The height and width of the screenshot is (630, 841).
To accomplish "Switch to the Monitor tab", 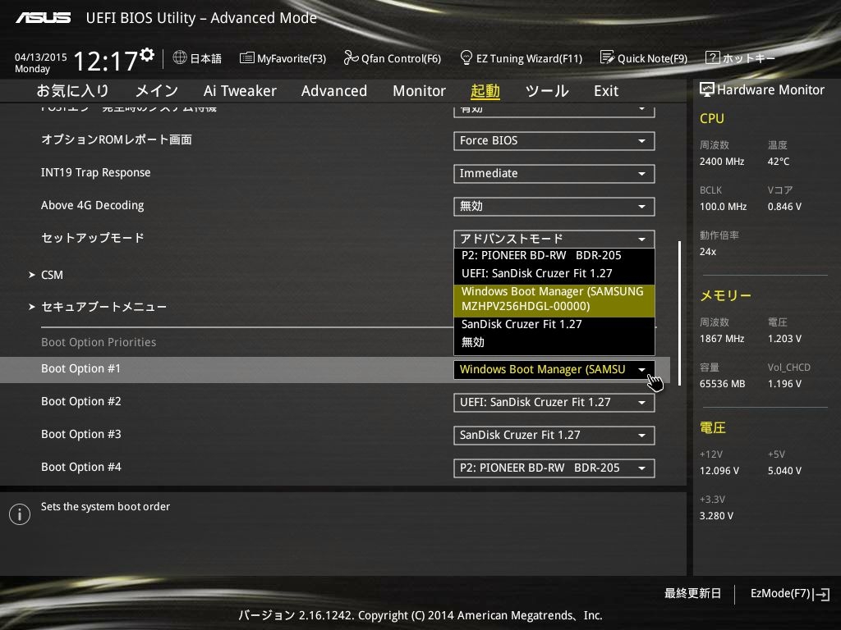I will [x=419, y=90].
